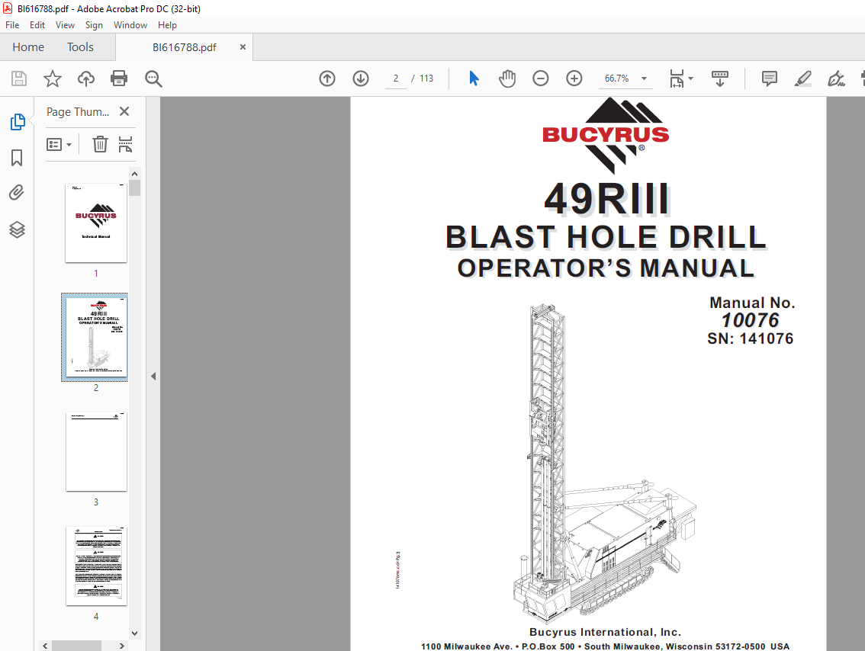Select the arrow Selection tool

coord(474,79)
